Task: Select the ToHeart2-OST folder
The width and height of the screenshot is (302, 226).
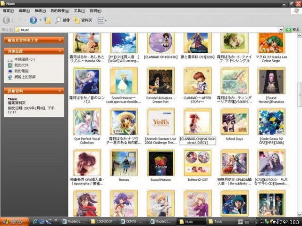Action: 197,165
